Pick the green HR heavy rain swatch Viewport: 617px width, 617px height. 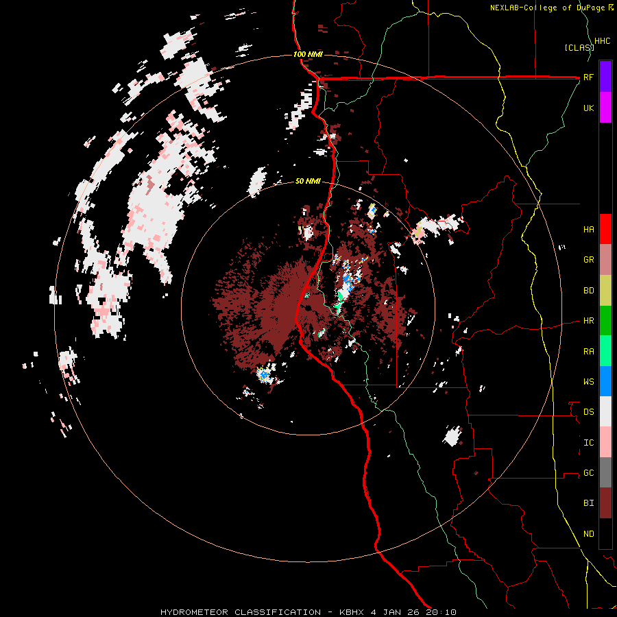tap(605, 320)
